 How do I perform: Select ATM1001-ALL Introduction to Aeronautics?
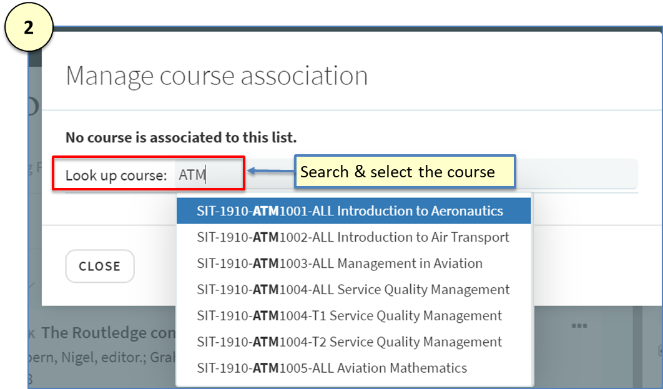(x=350, y=211)
